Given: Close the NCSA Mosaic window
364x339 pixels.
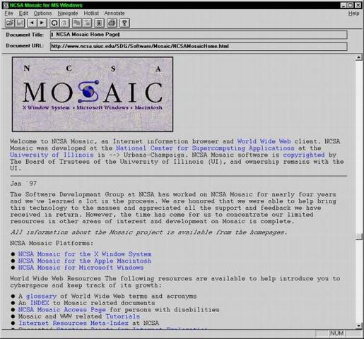Looking at the screenshot, I should tap(358, 5).
